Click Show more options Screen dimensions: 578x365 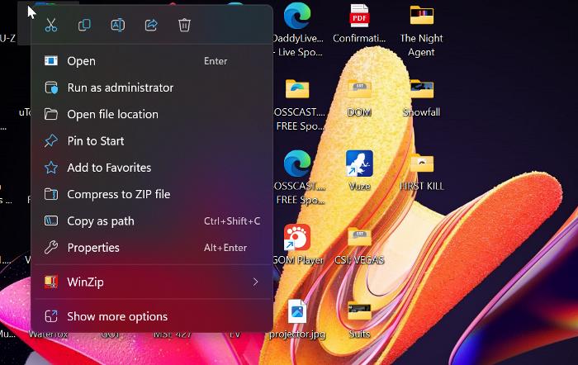(x=117, y=316)
